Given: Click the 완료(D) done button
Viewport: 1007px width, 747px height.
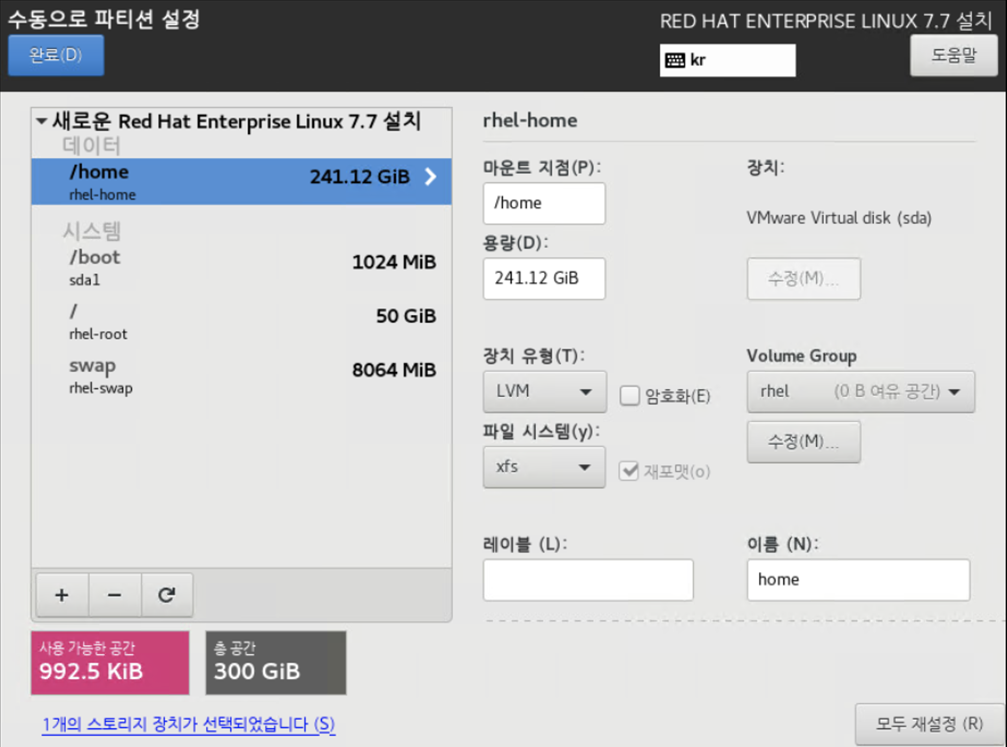Looking at the screenshot, I should [x=56, y=55].
